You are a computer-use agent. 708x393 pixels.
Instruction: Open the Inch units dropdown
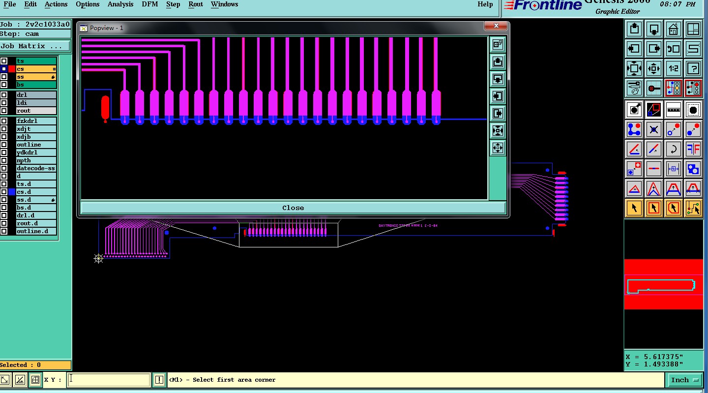tap(683, 380)
